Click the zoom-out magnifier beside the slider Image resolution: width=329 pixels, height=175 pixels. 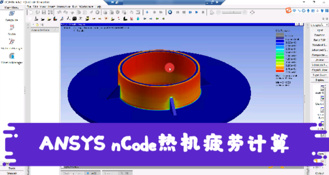(218, 12)
